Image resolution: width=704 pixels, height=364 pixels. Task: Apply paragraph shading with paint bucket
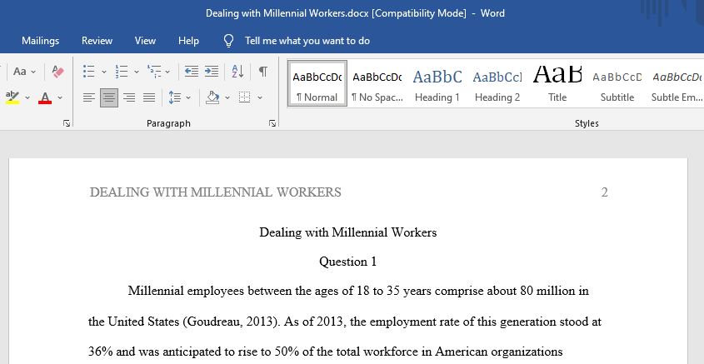(212, 97)
